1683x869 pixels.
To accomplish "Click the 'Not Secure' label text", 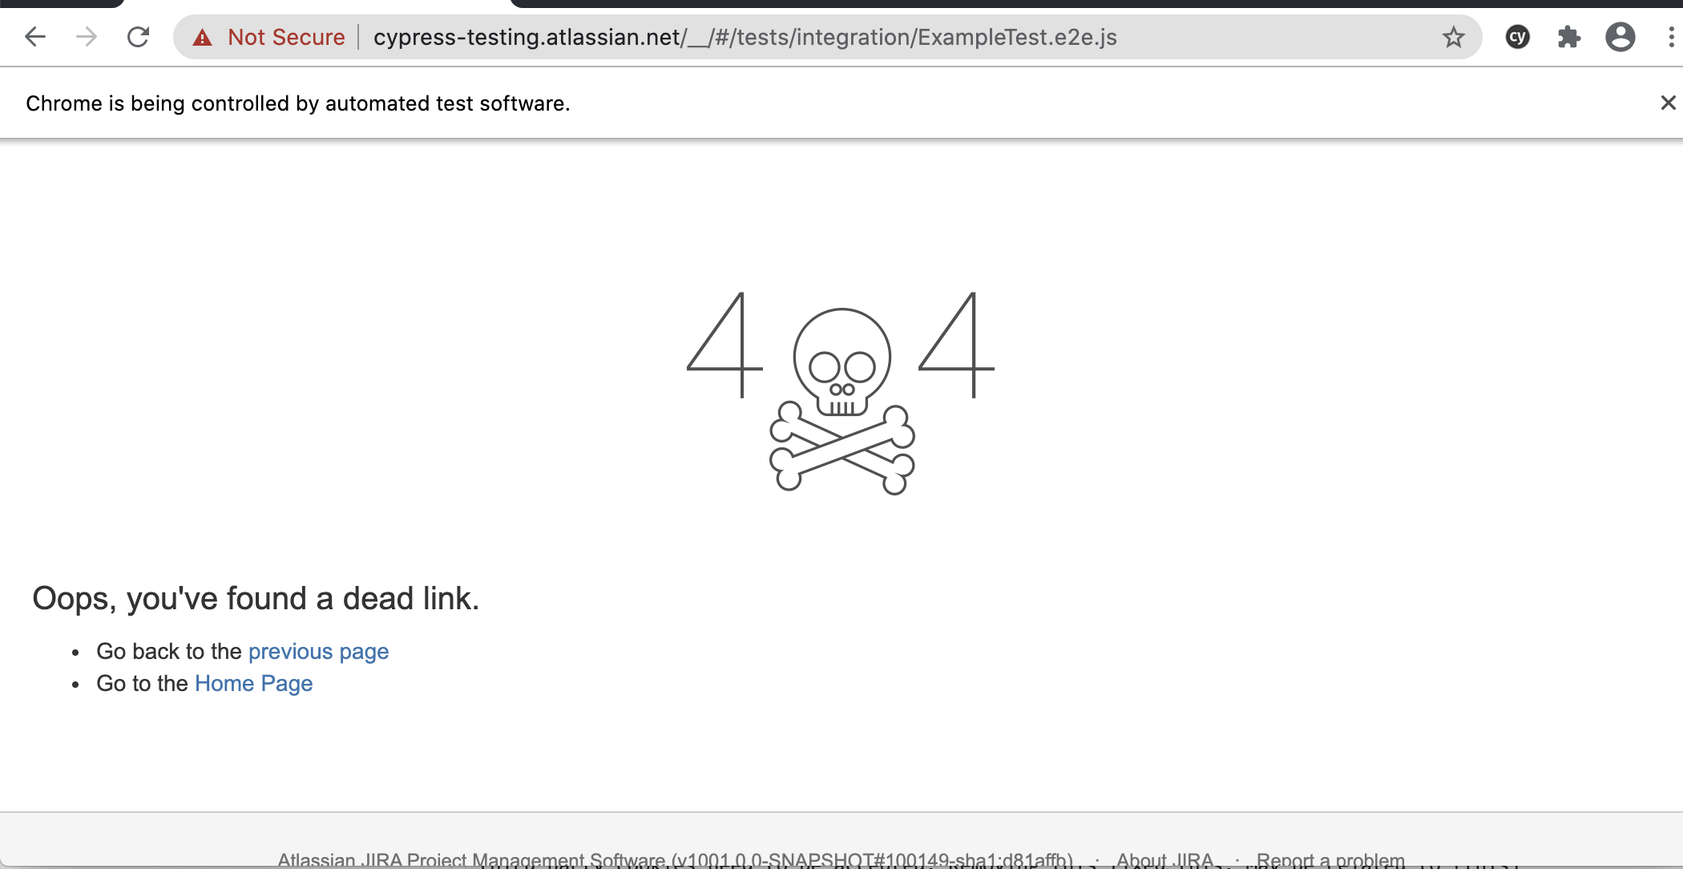I will [286, 38].
